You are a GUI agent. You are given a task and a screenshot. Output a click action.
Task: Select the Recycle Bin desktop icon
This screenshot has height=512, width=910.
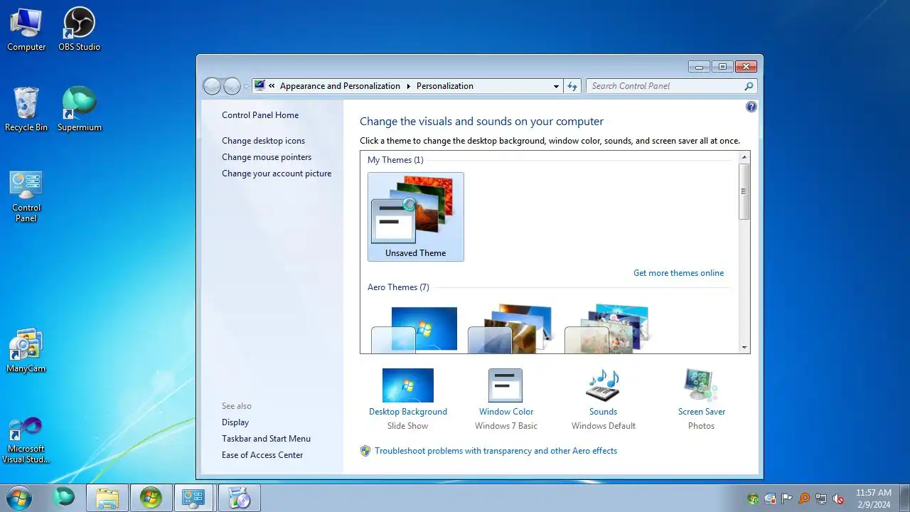click(x=26, y=110)
